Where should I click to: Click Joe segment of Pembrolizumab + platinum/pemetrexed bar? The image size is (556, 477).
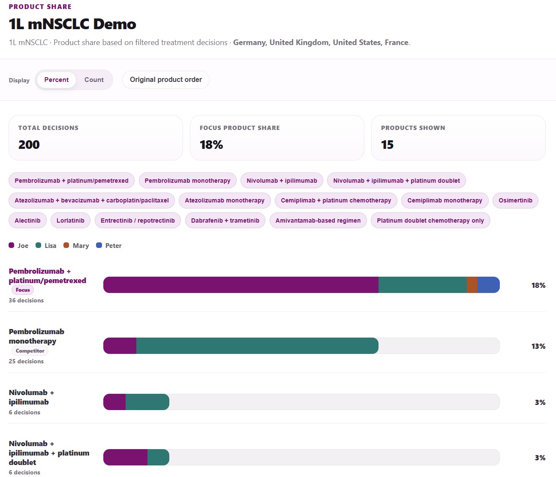pyautogui.click(x=241, y=285)
